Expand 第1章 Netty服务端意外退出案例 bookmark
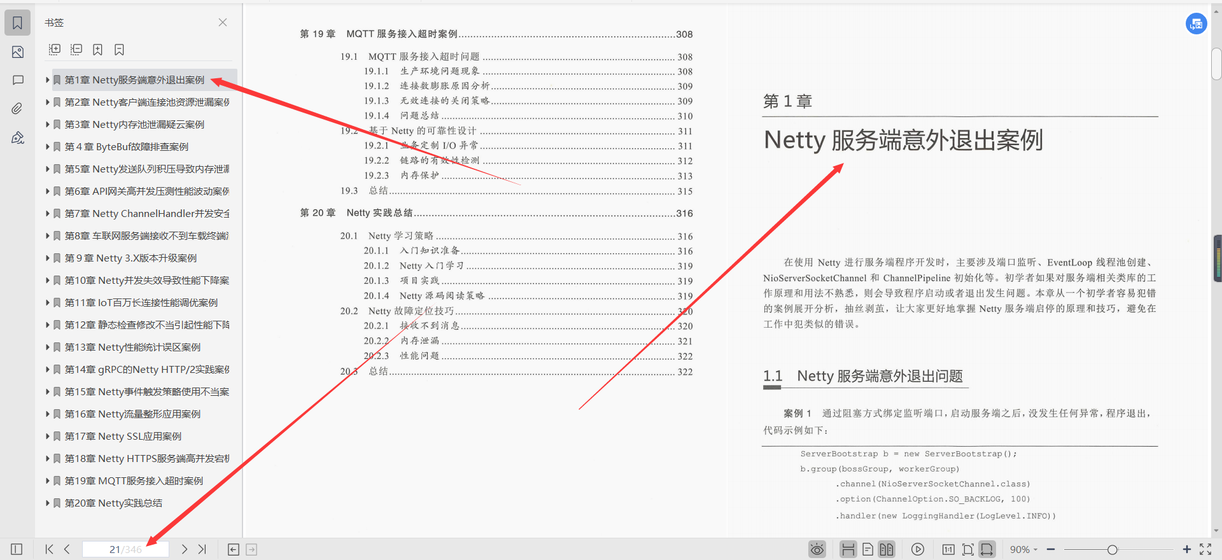Viewport: 1222px width, 560px height. [48, 80]
